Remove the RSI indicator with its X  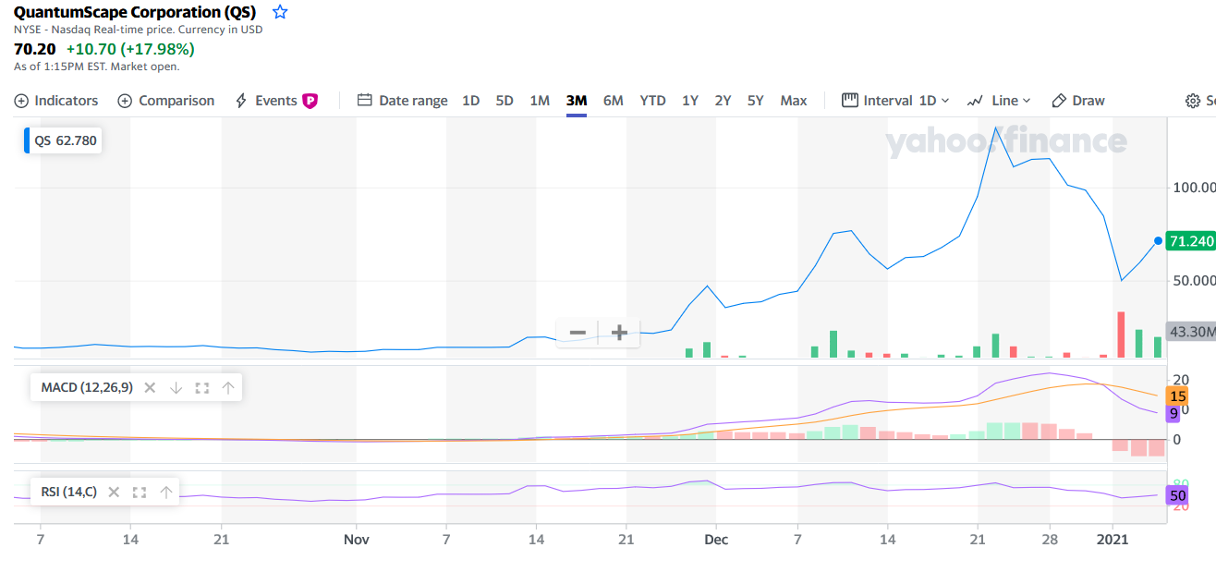pyautogui.click(x=114, y=492)
